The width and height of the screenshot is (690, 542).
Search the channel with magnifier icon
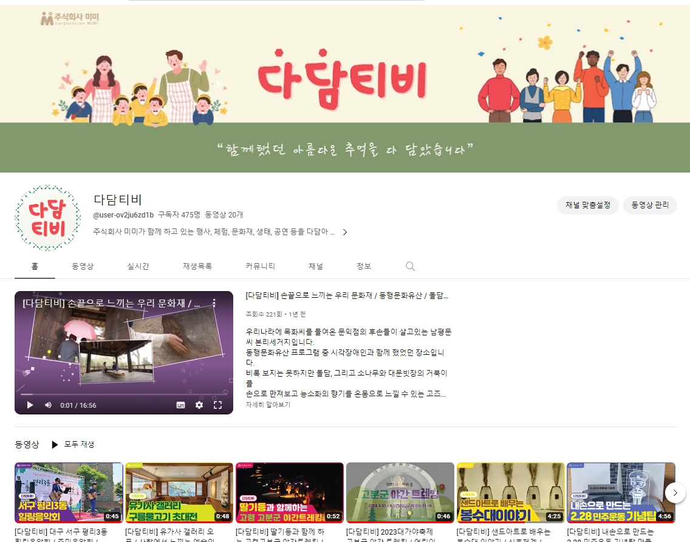coord(410,266)
